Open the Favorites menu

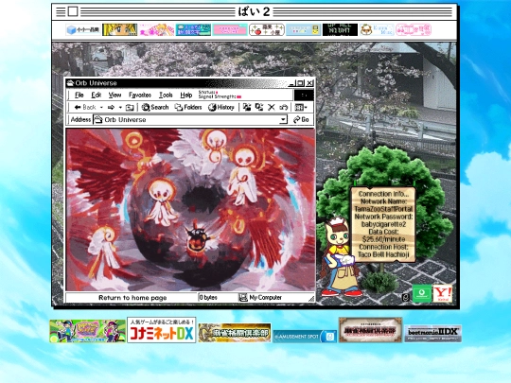pyautogui.click(x=140, y=95)
